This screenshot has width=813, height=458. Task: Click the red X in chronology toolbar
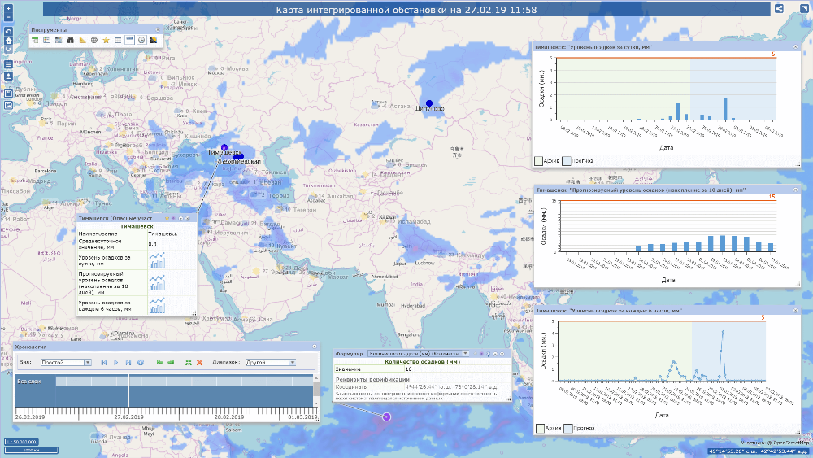(x=199, y=362)
